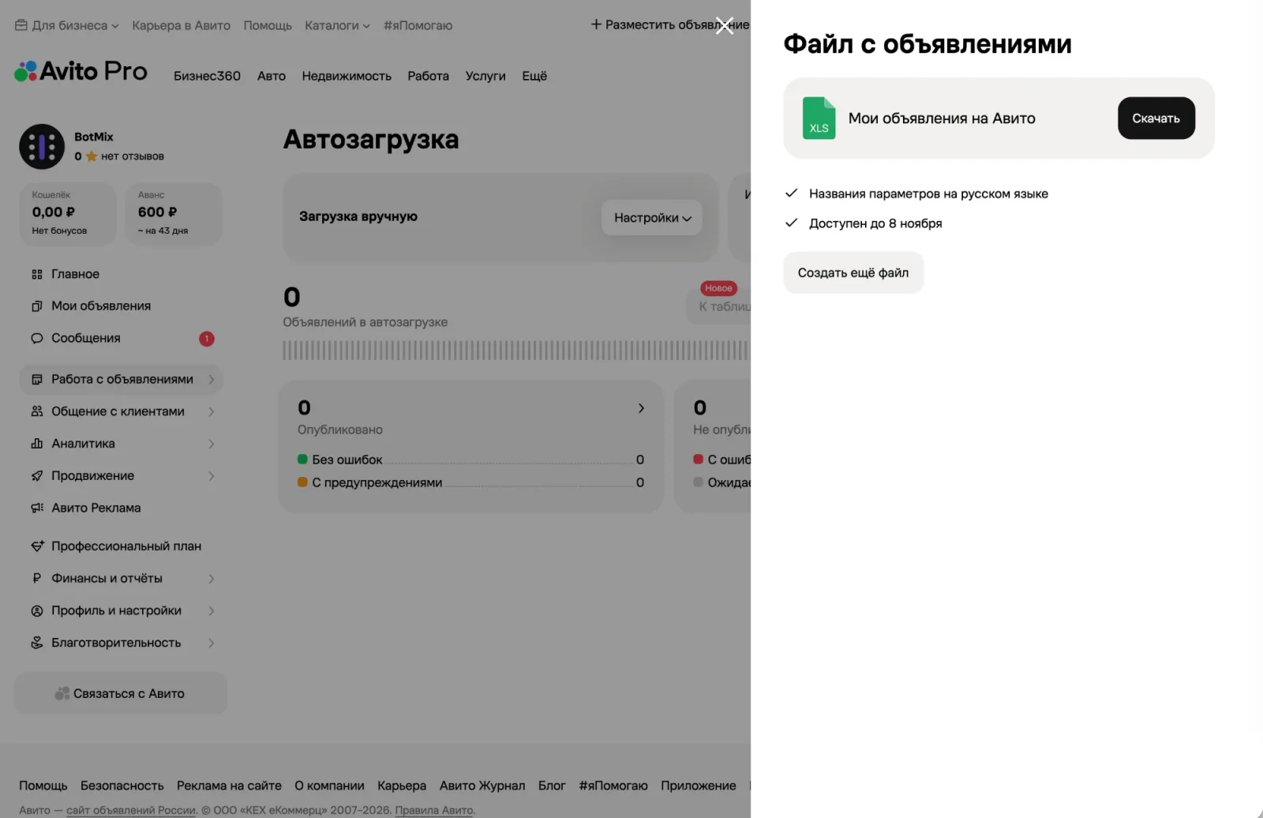Open the Финансы и отчёты ruble icon
This screenshot has height=818, width=1263.
(37, 579)
